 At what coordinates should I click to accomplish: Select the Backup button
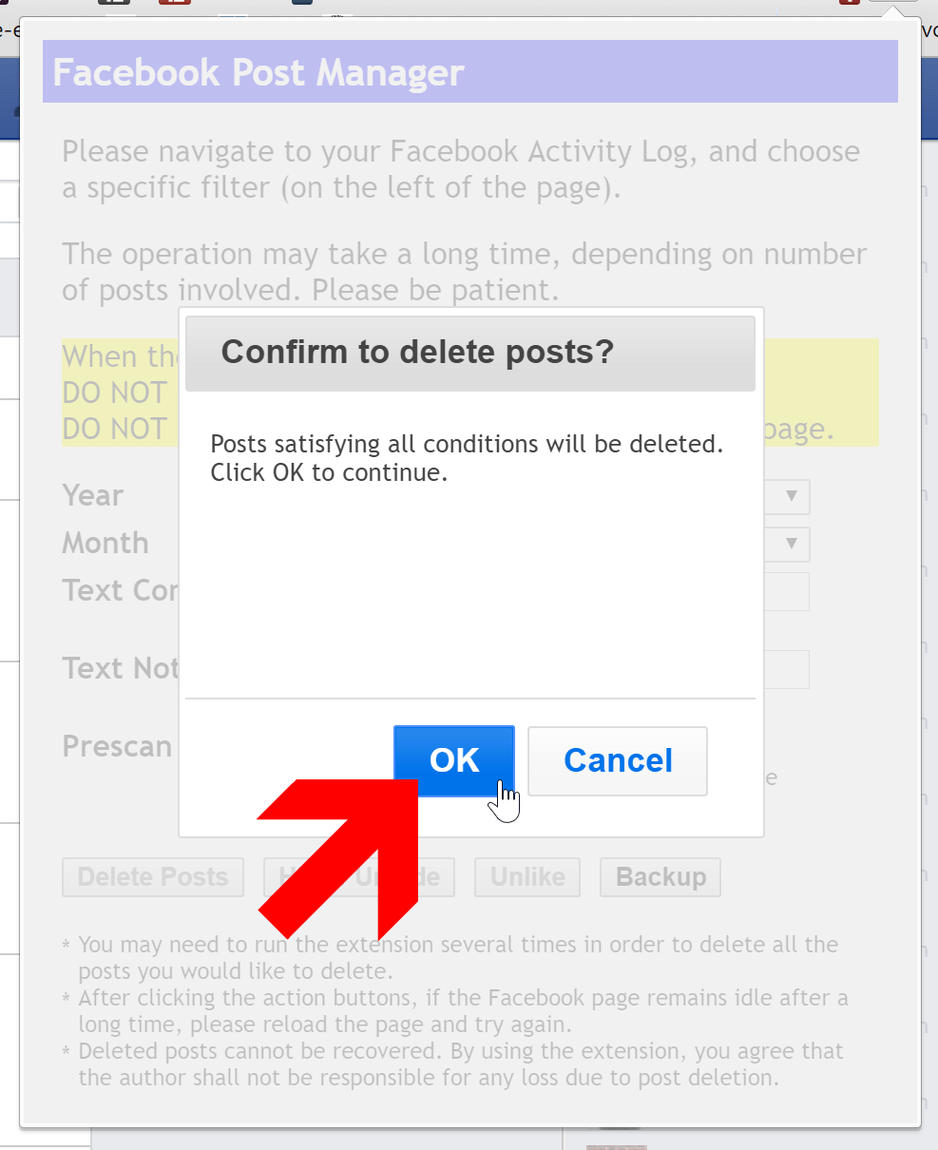click(x=660, y=877)
